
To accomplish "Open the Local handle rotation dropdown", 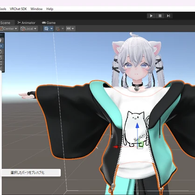I will point(28,28).
